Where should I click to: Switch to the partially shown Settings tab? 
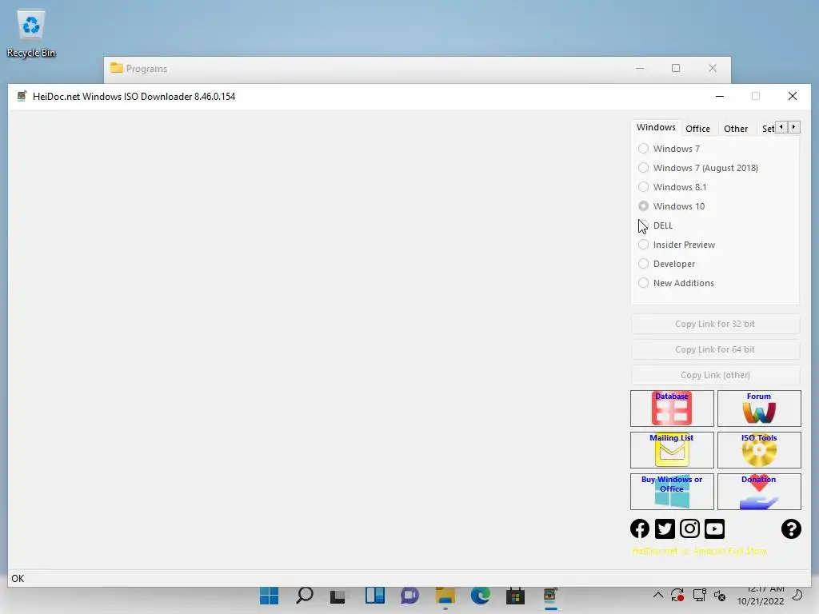coord(767,129)
